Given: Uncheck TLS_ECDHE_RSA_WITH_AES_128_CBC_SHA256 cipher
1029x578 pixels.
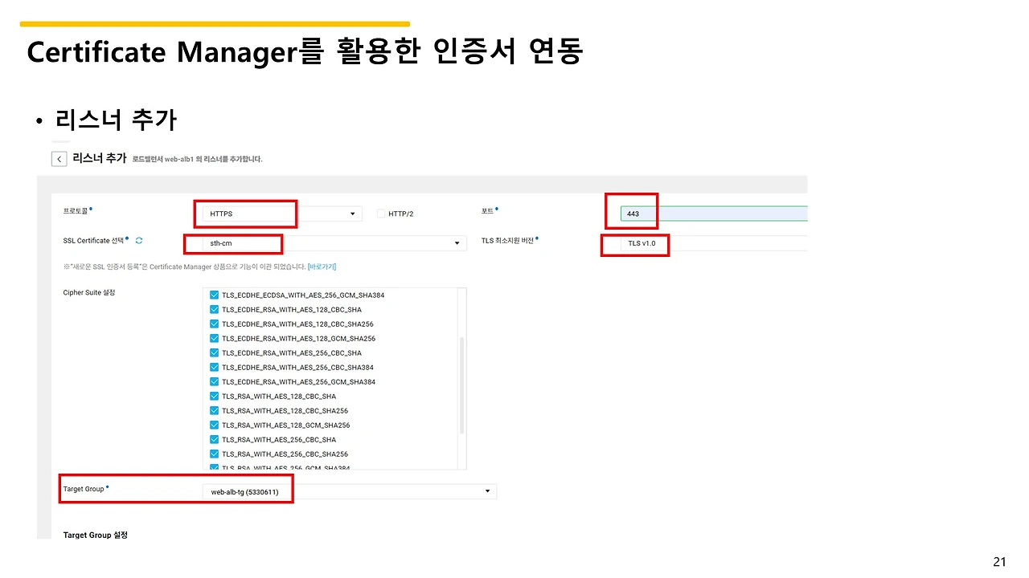Looking at the screenshot, I should [x=214, y=324].
